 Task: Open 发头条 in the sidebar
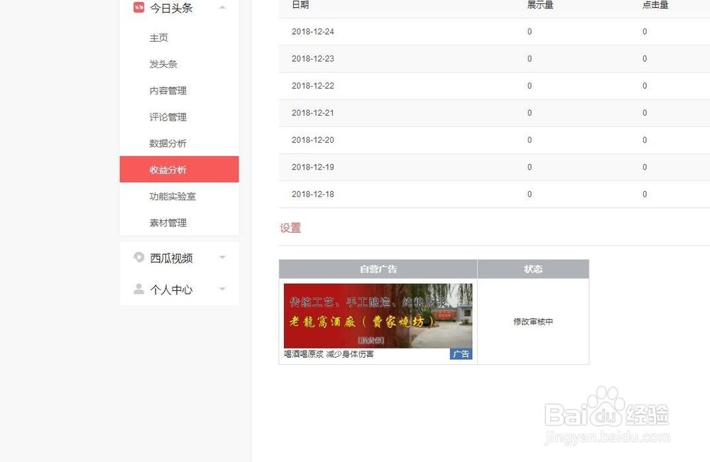pos(163,65)
